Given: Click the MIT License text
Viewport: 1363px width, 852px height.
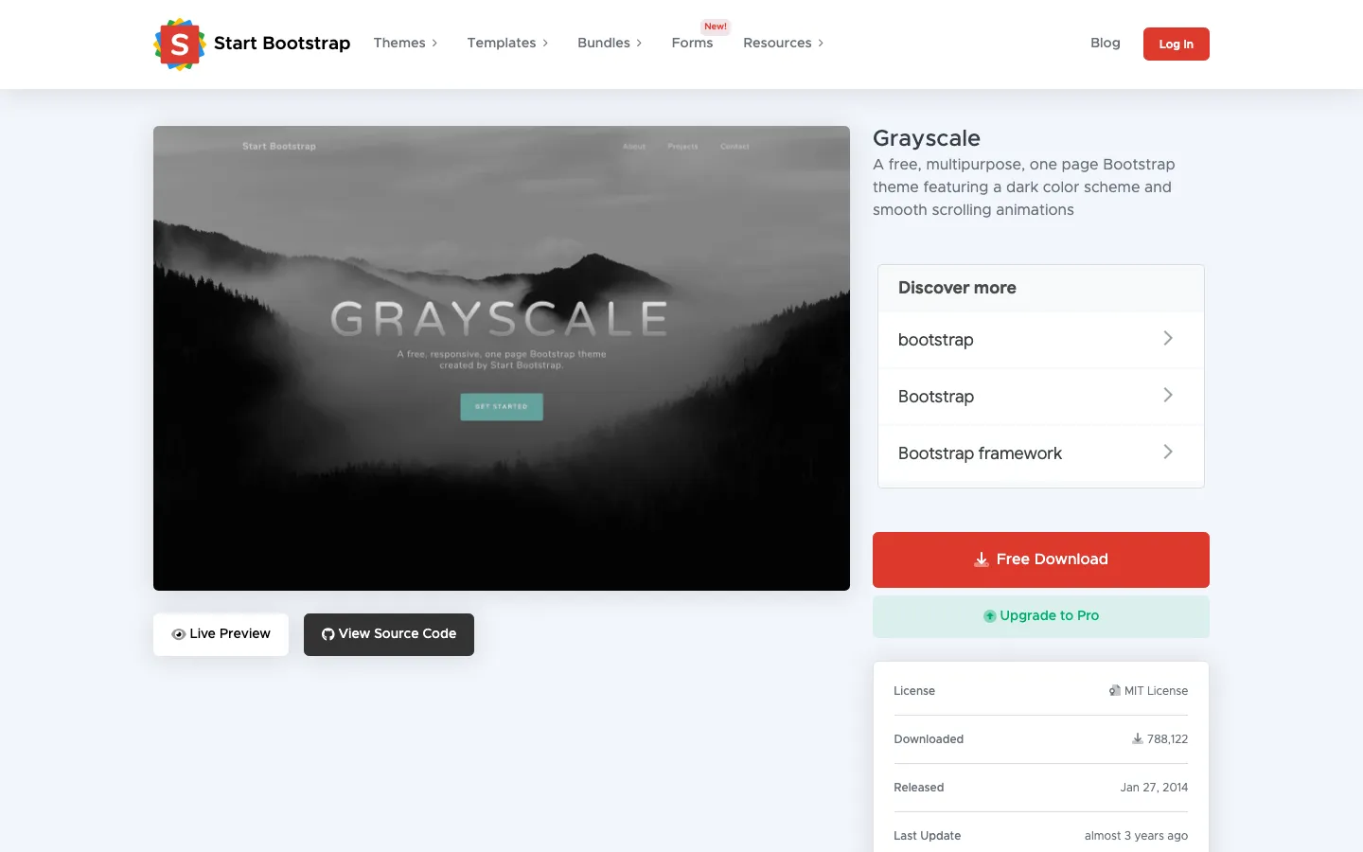Looking at the screenshot, I should click(x=1156, y=691).
